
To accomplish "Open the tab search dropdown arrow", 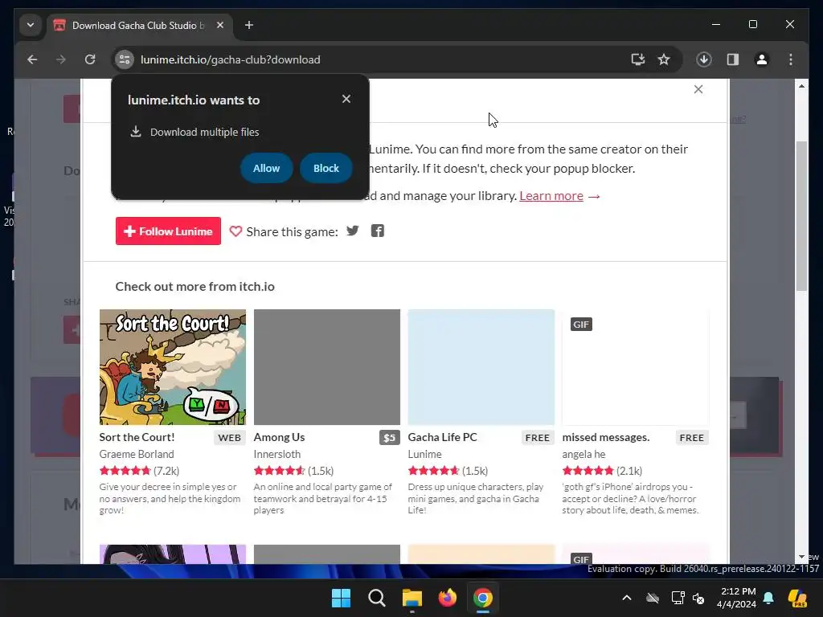I will click(31, 25).
